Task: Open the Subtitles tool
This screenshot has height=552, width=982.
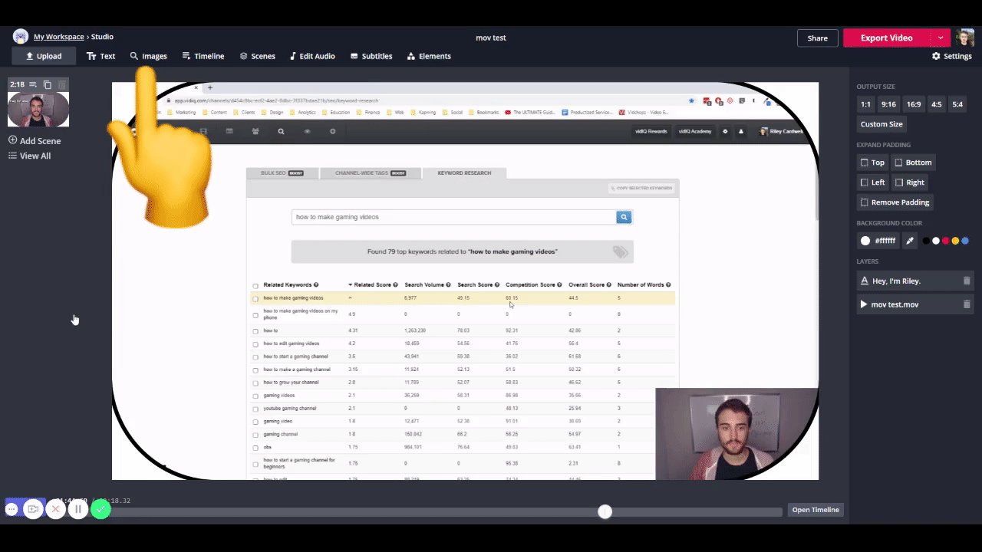Action: [x=371, y=56]
